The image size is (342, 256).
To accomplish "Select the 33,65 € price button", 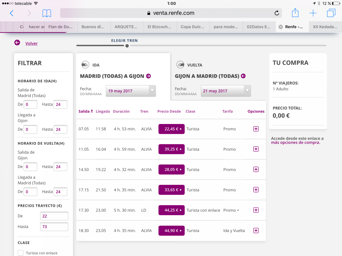I will [x=172, y=190].
